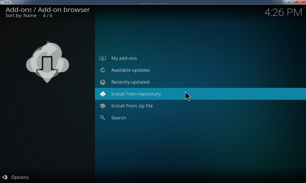Select Install from zip file label

[132, 106]
